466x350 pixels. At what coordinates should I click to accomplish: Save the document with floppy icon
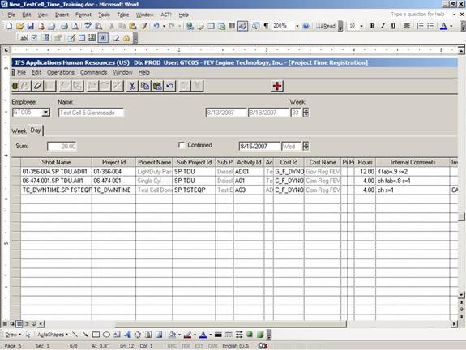coord(30,26)
